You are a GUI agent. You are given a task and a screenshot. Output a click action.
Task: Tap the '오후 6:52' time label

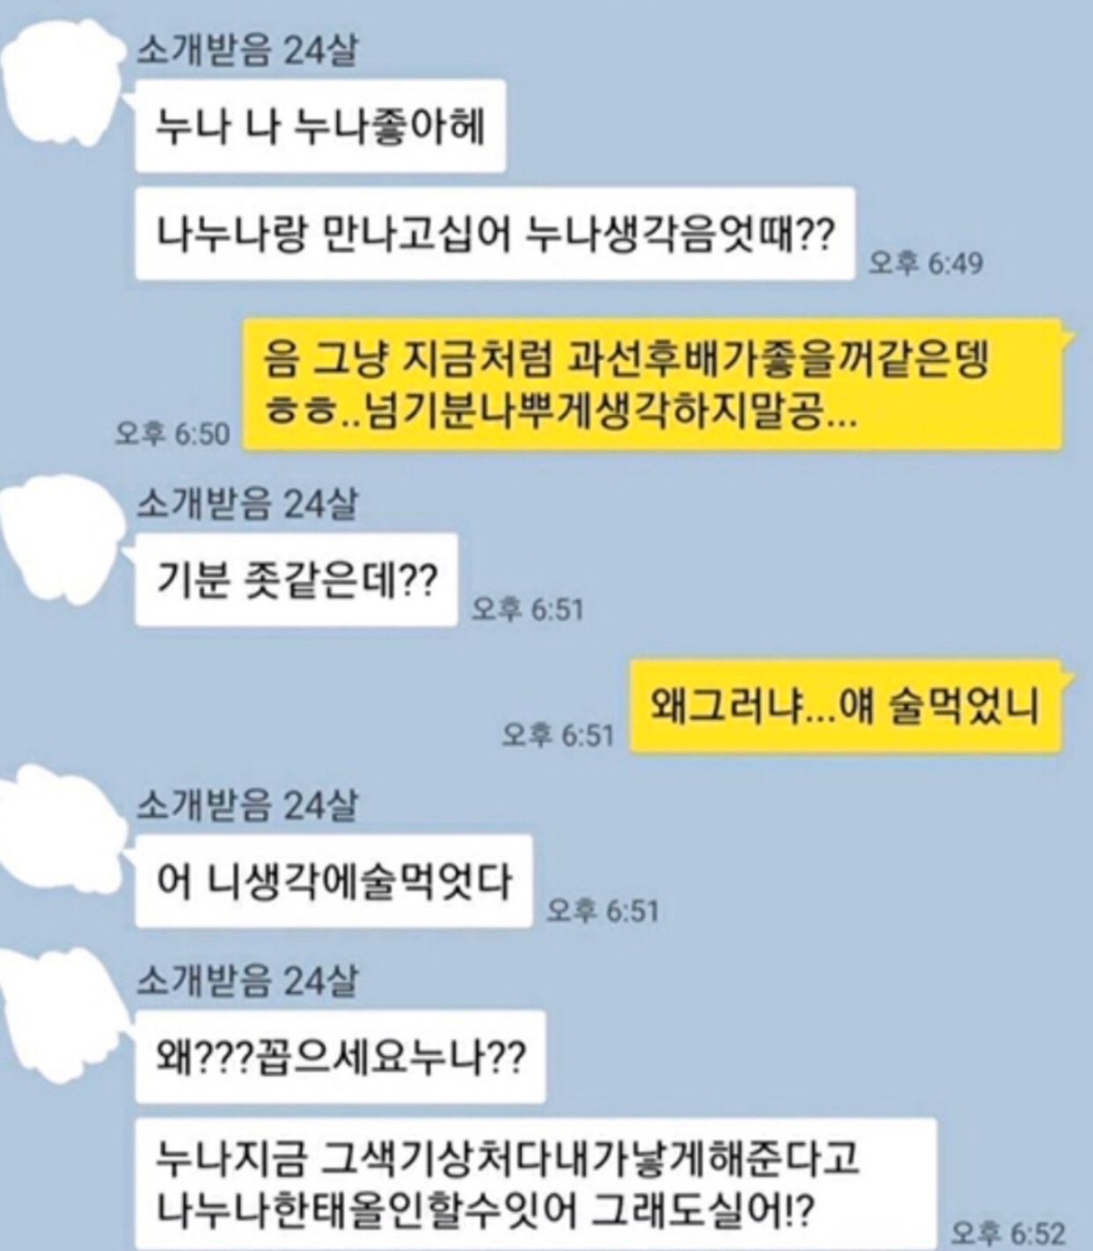coord(1009,1233)
